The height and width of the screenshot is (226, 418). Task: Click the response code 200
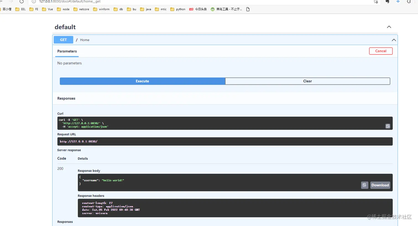click(60, 169)
